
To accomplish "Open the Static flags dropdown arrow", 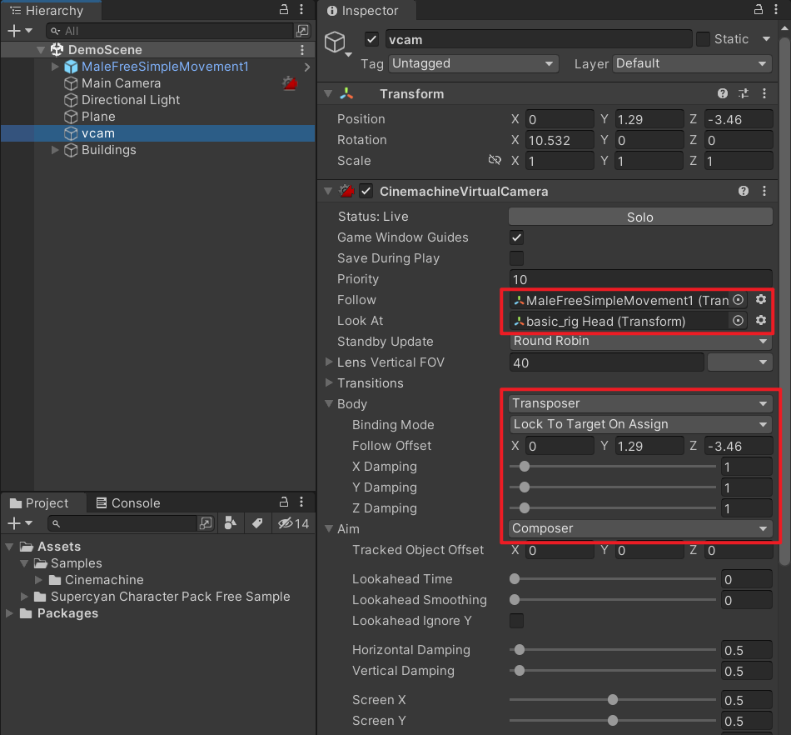I will pos(766,39).
